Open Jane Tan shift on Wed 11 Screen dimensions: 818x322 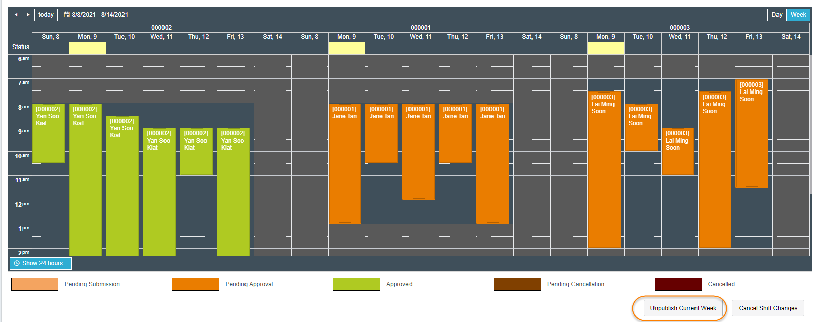[419, 152]
